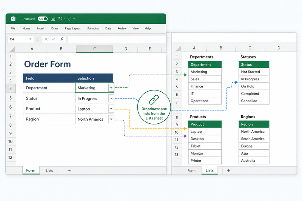Image resolution: width=302 pixels, height=201 pixels.
Task: Click the formula bar cancel X icon
Action: pos(46,39)
